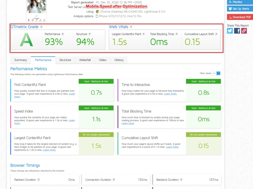Click the Redirect Duration 0ms value
Image resolution: width=253 pixels, height=189 pixels.
pos(72,180)
